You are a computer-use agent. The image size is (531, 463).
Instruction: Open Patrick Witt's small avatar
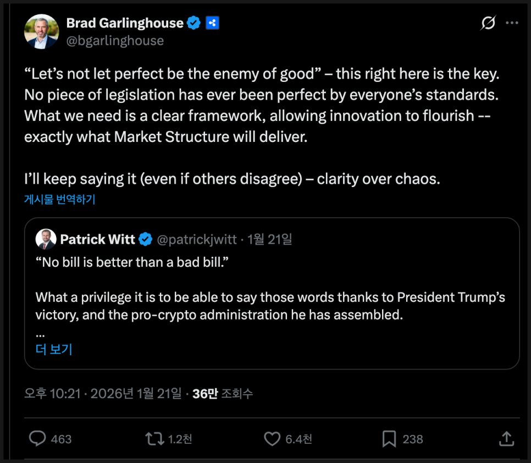tap(46, 239)
